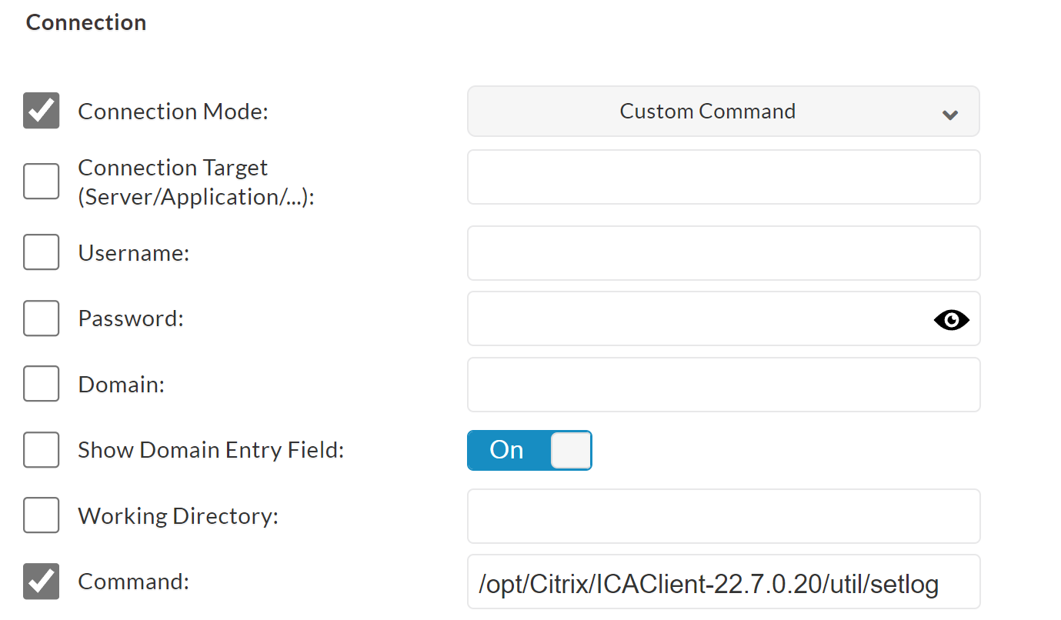Turn off Show Domain Entry Field
1061x620 pixels.
tap(529, 449)
